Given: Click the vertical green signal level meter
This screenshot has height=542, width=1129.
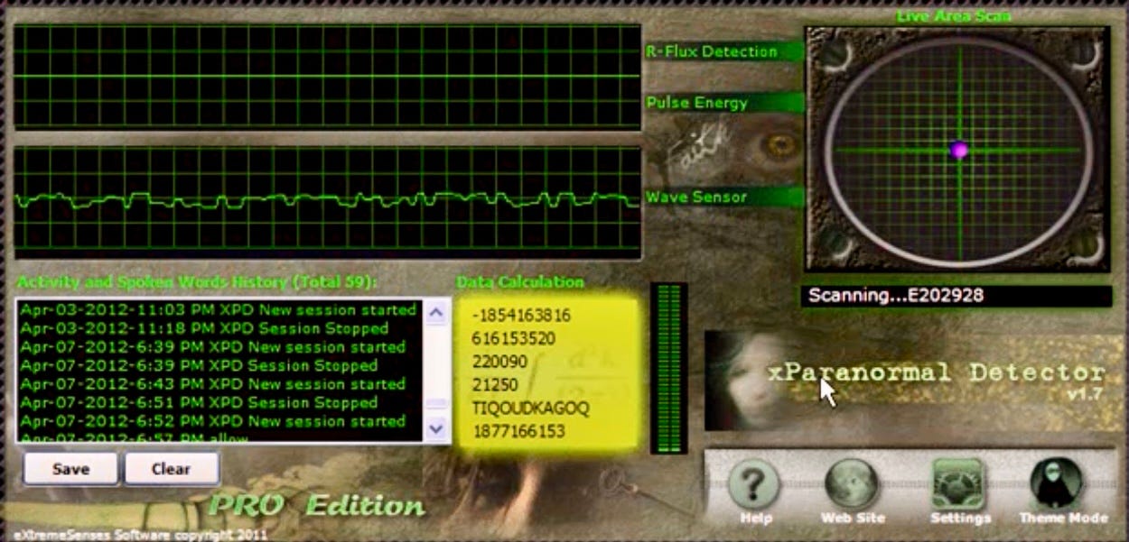Looking at the screenshot, I should (668, 368).
